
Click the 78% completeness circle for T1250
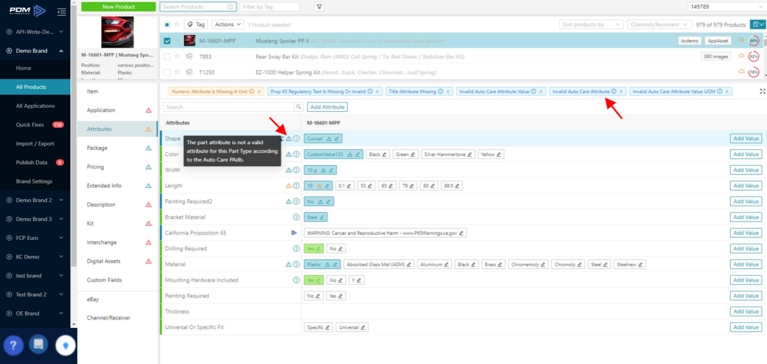pyautogui.click(x=753, y=72)
